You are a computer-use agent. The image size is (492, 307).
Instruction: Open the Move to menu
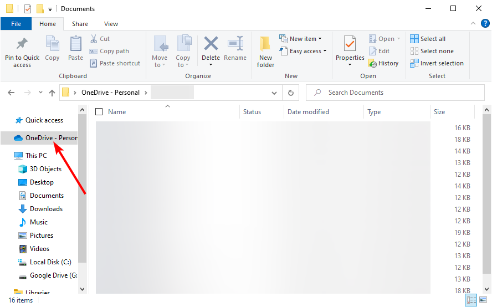click(x=160, y=52)
